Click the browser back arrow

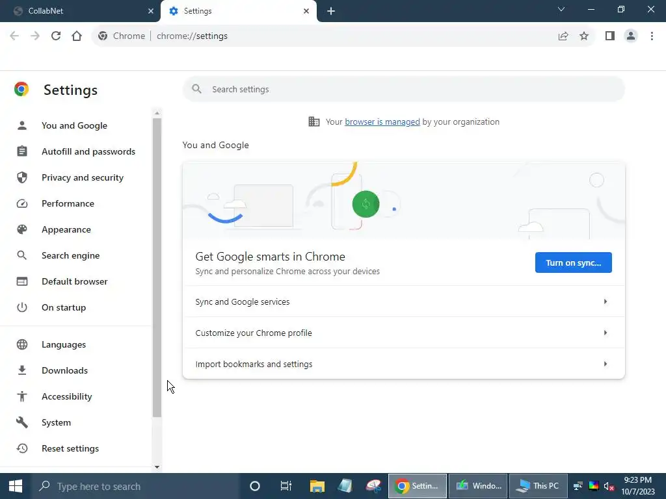click(14, 36)
